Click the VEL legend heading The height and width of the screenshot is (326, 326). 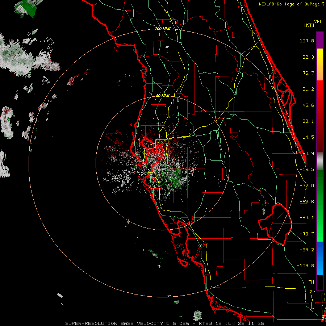pos(318,22)
